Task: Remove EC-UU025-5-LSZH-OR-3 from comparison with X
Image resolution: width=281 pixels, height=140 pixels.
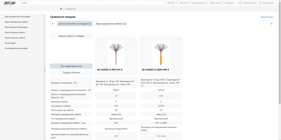Action: [142, 40]
